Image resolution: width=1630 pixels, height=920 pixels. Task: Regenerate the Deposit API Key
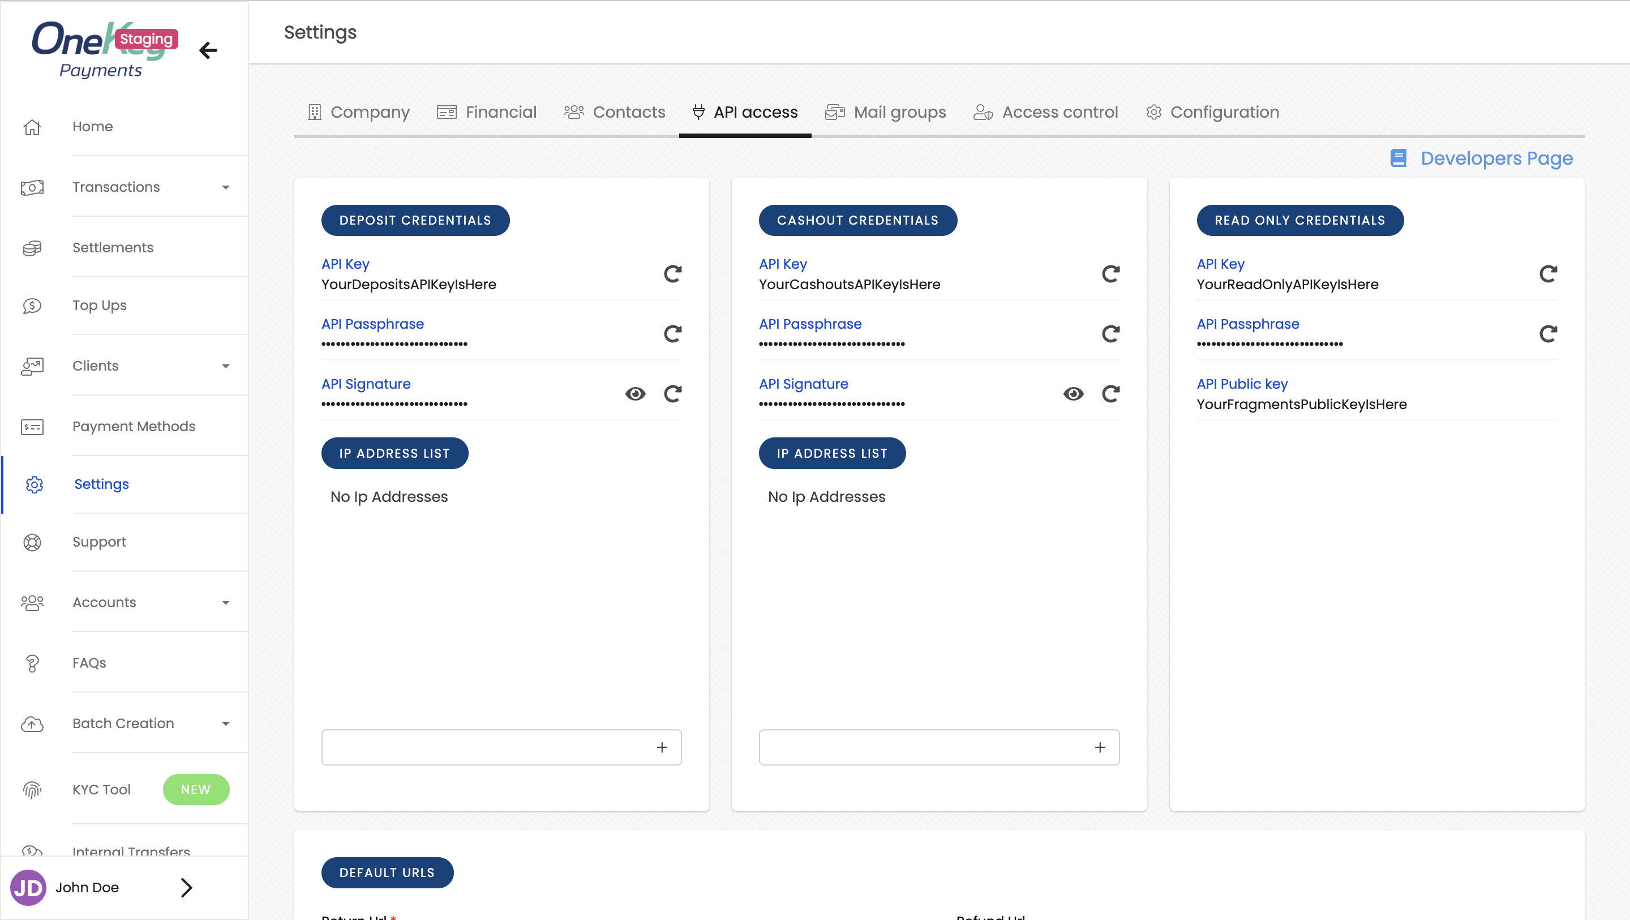[672, 274]
